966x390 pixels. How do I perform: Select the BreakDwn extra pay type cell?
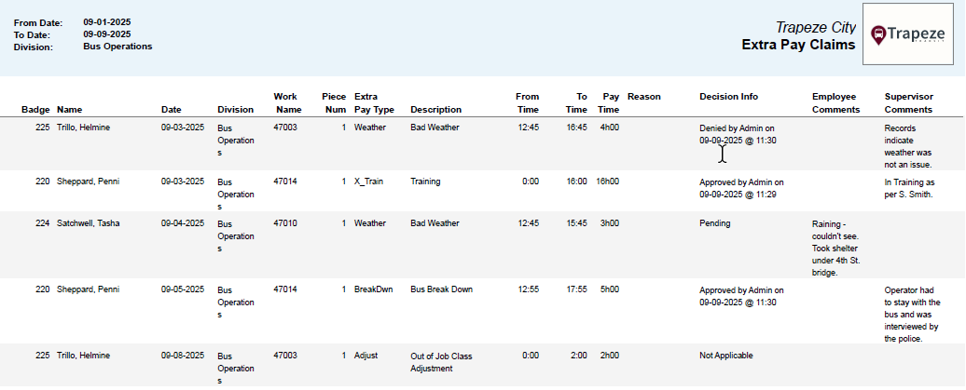[373, 289]
